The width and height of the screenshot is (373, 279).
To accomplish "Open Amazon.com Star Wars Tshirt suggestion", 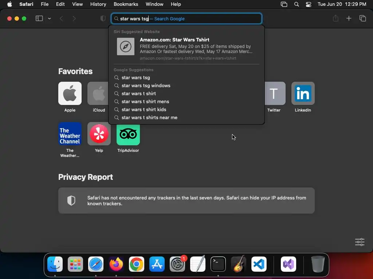I will click(186, 48).
